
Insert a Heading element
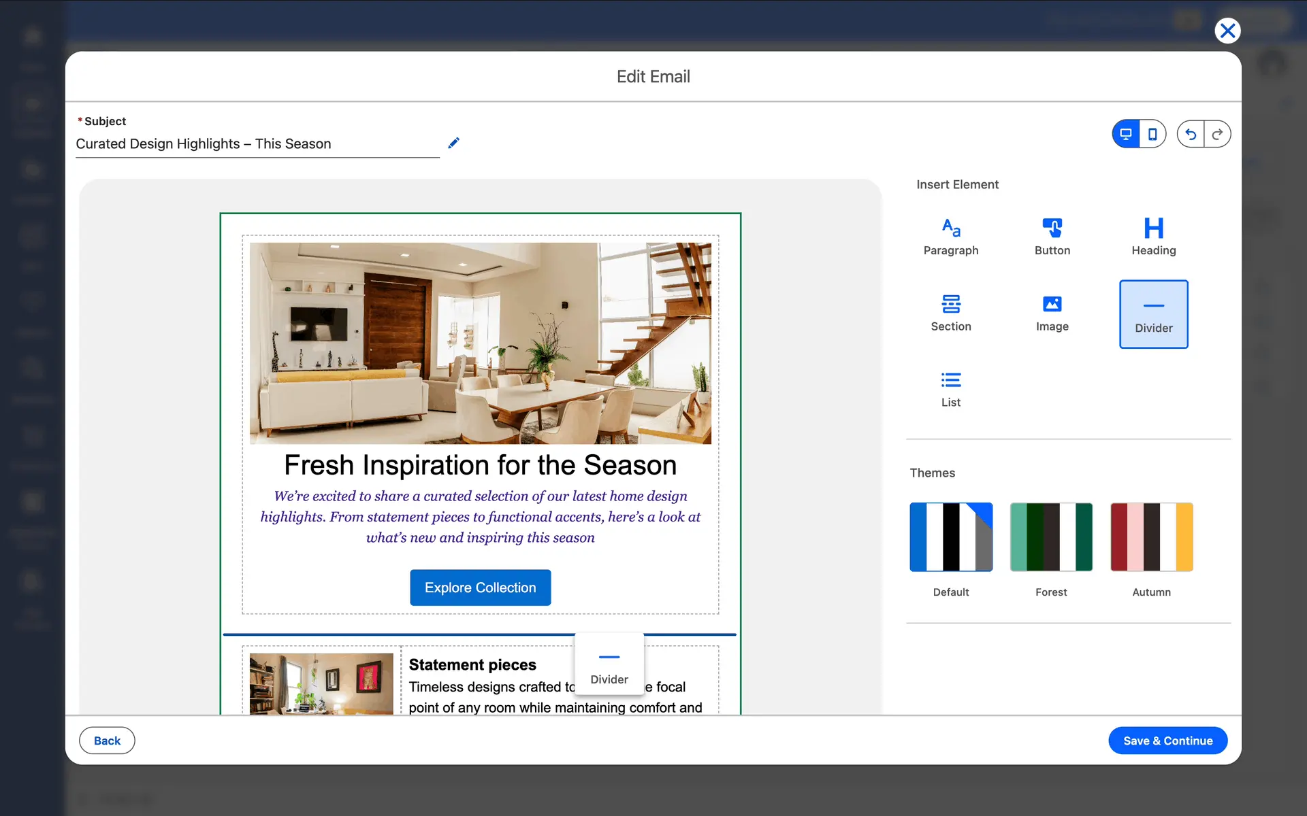pyautogui.click(x=1153, y=237)
